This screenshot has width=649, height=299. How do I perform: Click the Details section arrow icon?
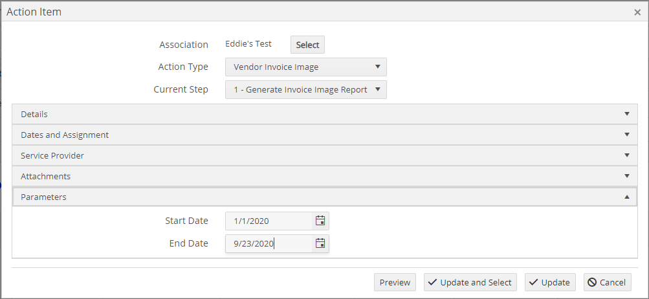coord(627,114)
